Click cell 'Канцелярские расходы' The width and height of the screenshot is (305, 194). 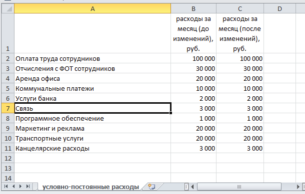point(92,148)
